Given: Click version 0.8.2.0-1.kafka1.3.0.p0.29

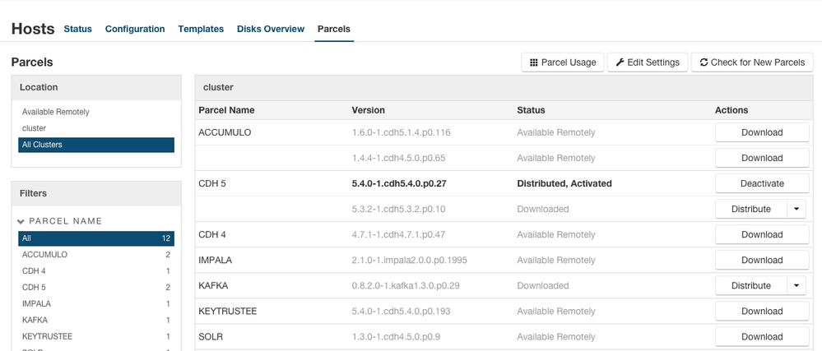Looking at the screenshot, I should click(406, 286).
